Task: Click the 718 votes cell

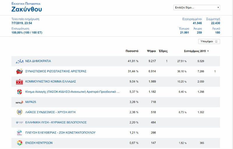Action: tap(153, 102)
